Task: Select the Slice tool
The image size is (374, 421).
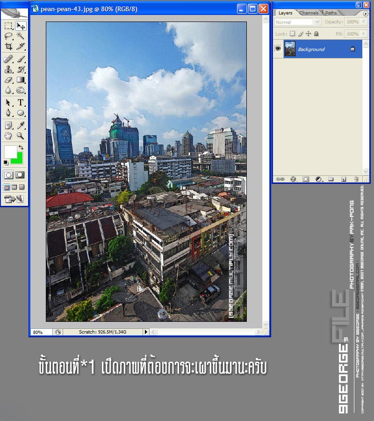Action: point(21,46)
